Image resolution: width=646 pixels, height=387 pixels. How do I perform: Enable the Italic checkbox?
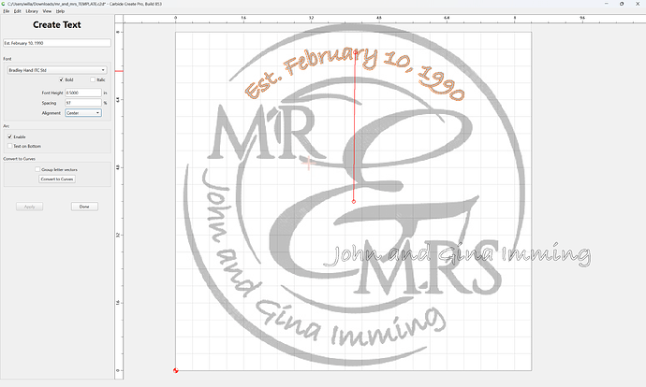93,79
